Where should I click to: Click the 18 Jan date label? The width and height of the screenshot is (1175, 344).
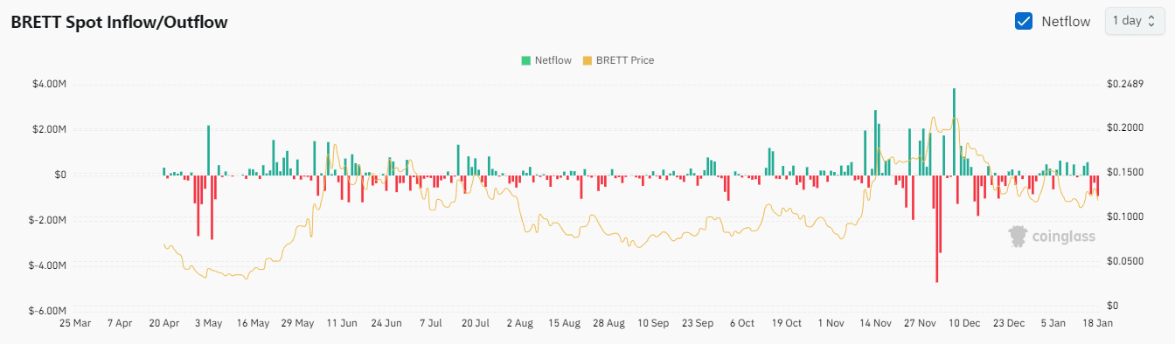(1099, 323)
